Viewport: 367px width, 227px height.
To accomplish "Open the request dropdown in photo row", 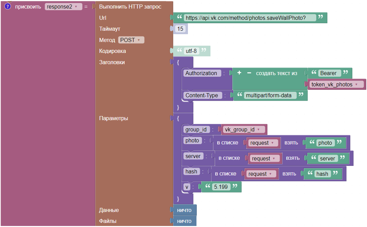I will [263, 143].
